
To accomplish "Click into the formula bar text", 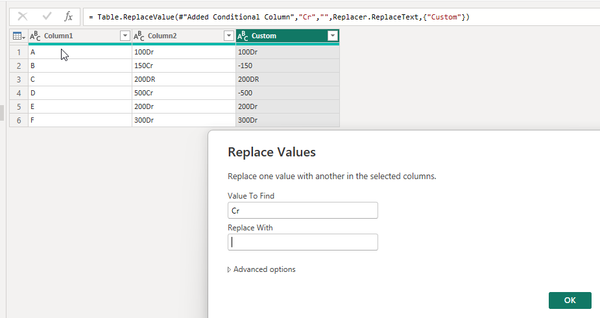I will click(x=278, y=17).
